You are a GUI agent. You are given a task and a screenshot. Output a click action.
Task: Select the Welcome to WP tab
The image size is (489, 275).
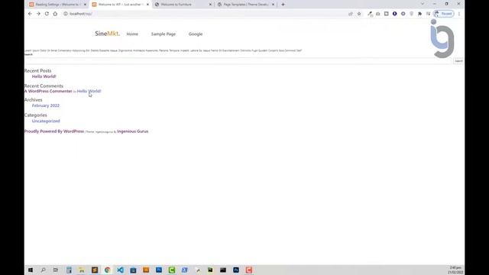(x=120, y=5)
